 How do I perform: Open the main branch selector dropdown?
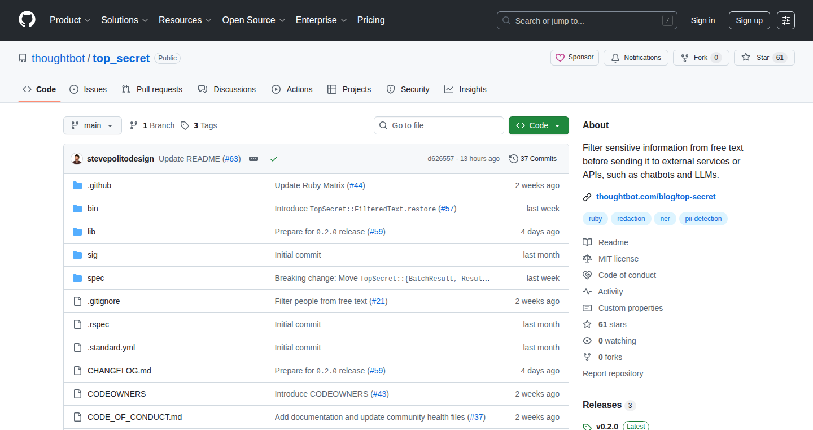tap(93, 125)
